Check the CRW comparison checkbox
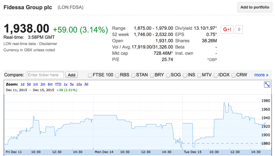275x156 pixels. [x=233, y=75]
